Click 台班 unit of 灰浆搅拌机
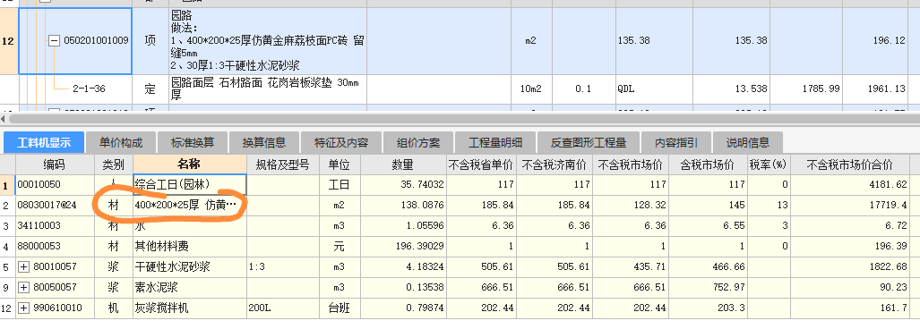The image size is (920, 329). coord(340,308)
